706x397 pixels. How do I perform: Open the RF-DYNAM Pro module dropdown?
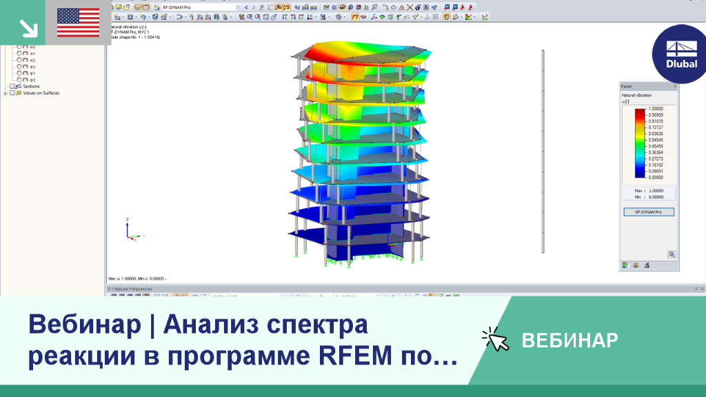[x=238, y=7]
